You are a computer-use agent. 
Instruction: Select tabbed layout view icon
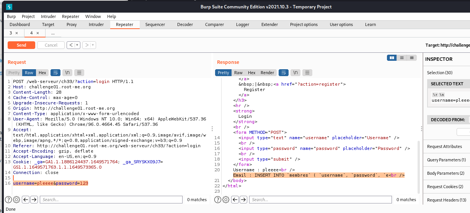tap(412, 58)
